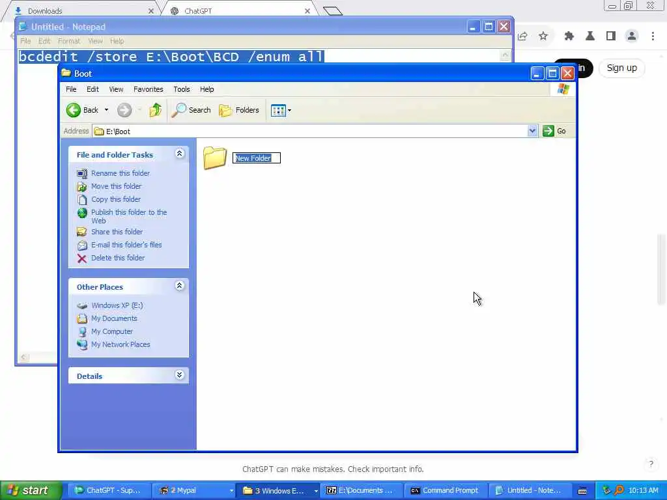Click the ChatGPT help question mark
The width and height of the screenshot is (667, 500).
tap(651, 464)
